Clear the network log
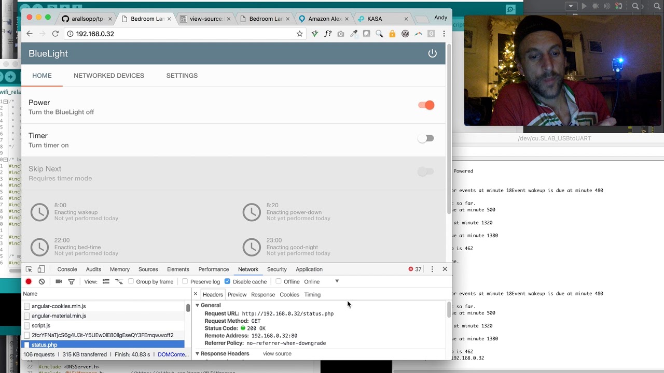Image resolution: width=664 pixels, height=373 pixels. click(41, 282)
